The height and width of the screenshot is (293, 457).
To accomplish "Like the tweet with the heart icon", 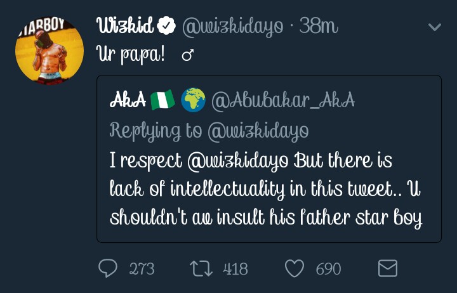I will pyautogui.click(x=294, y=268).
